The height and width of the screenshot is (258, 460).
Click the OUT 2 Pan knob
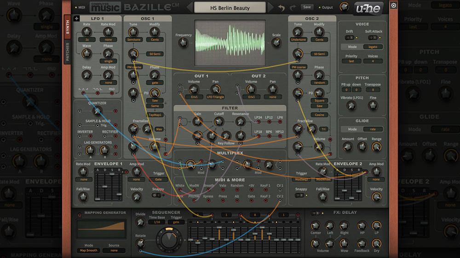(x=272, y=89)
